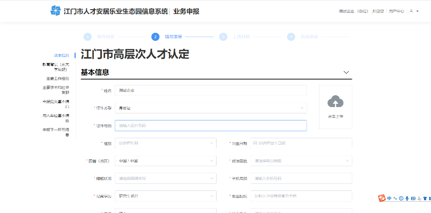
Task: Open the 证件类型 dropdown
Action: point(211,108)
